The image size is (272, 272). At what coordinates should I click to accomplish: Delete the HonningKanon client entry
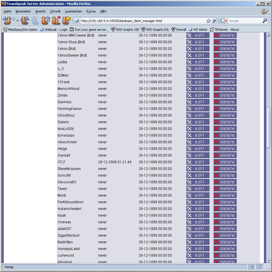[x=225, y=109]
